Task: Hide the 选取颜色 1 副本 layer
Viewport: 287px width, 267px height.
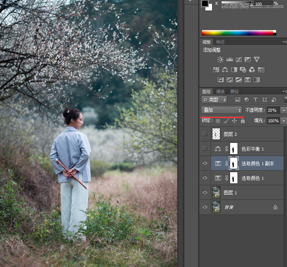Action: 205,163
